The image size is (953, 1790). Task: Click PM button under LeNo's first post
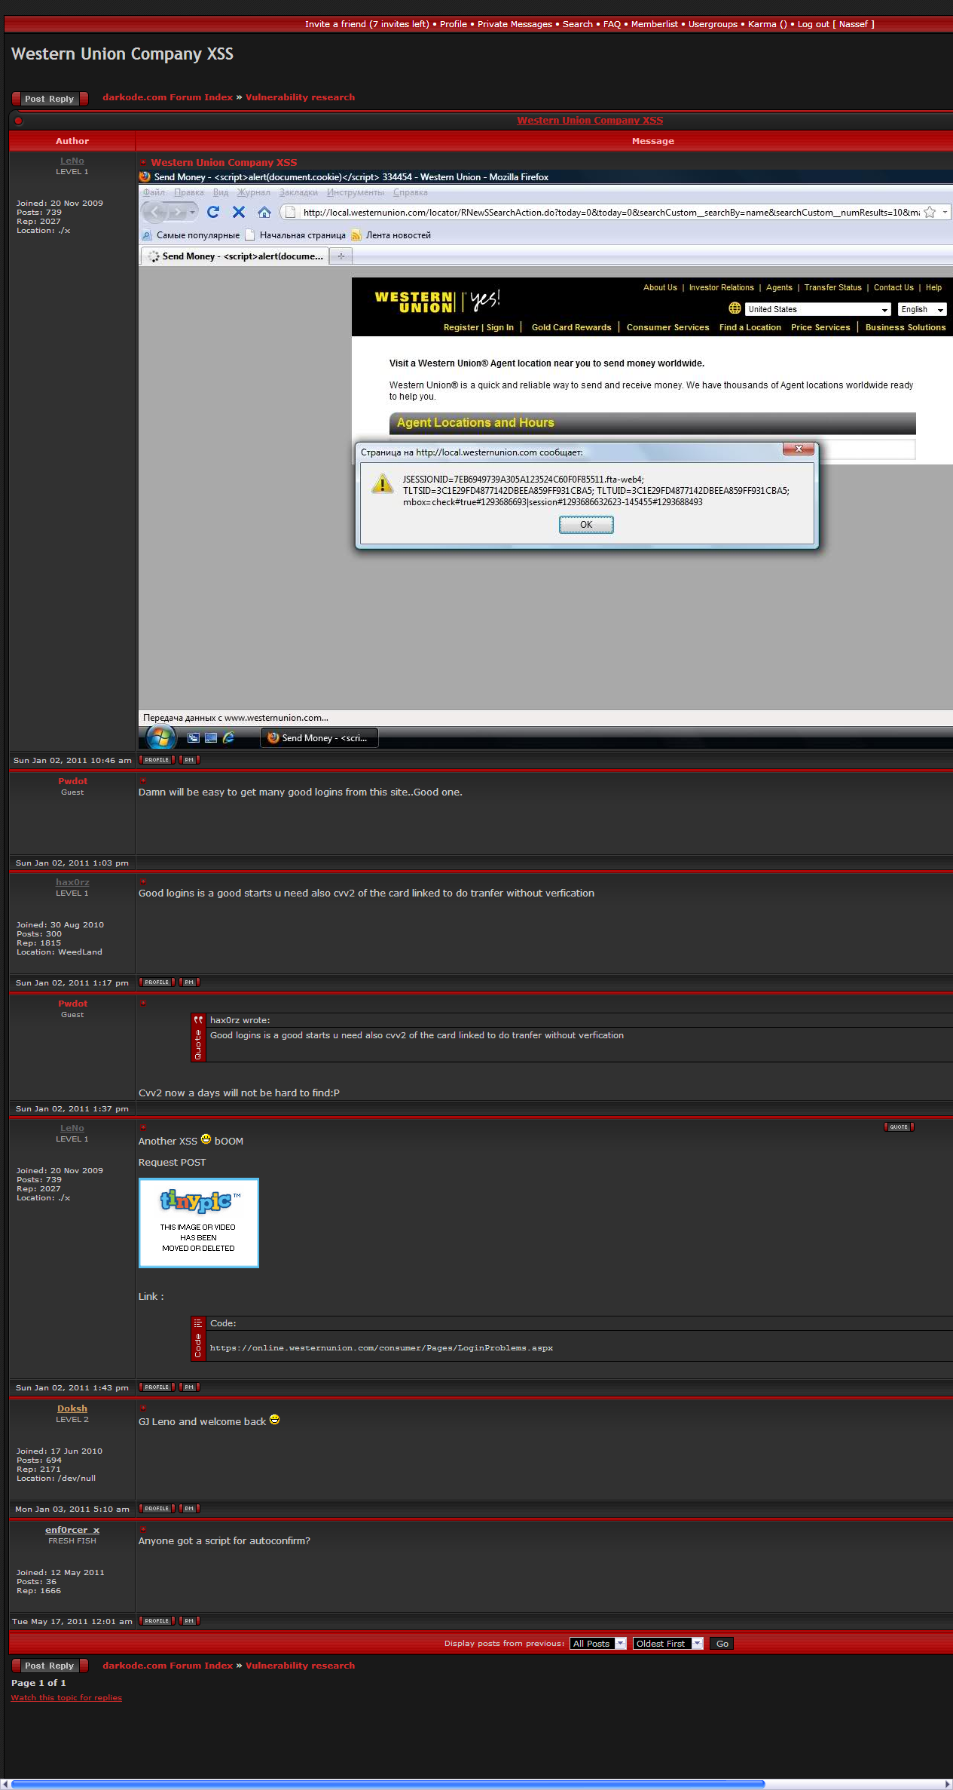click(189, 760)
